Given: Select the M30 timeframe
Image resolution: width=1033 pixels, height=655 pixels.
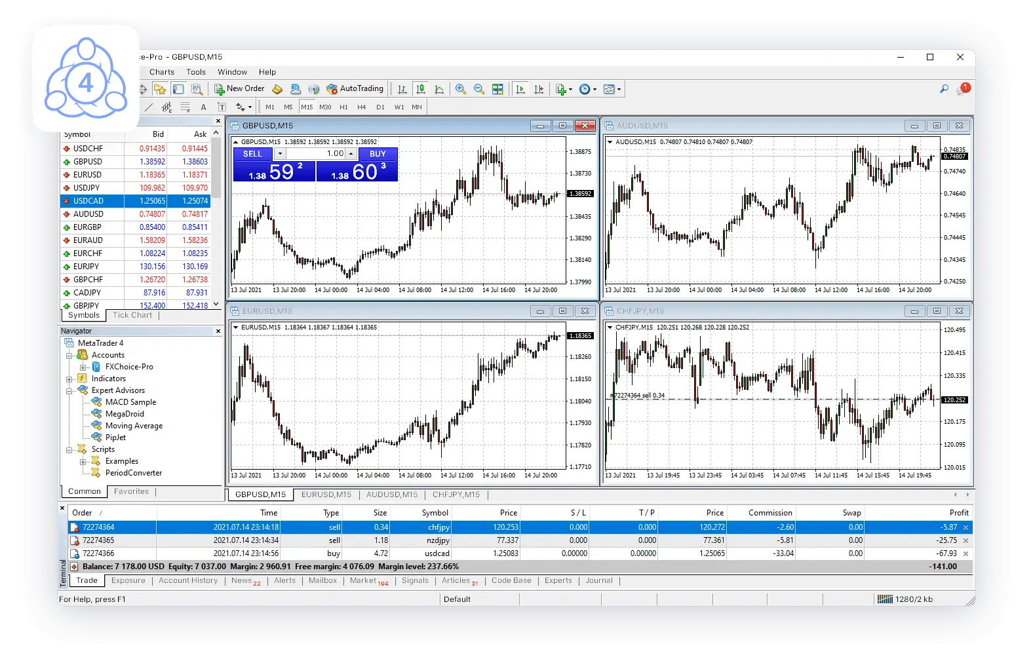Looking at the screenshot, I should tap(325, 107).
